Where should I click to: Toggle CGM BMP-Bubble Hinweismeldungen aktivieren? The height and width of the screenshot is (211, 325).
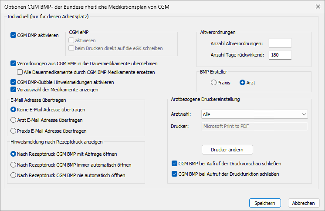pos(13,82)
